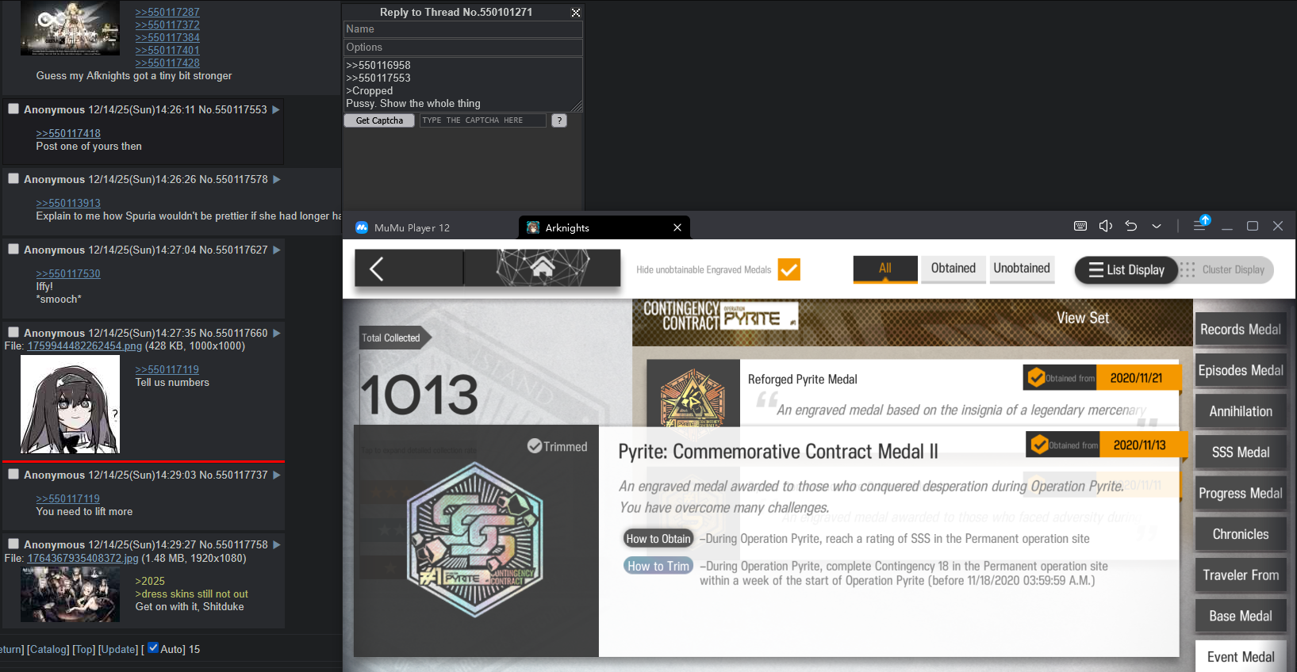Open the Base Medal category
The height and width of the screenshot is (672, 1297).
pyautogui.click(x=1241, y=616)
